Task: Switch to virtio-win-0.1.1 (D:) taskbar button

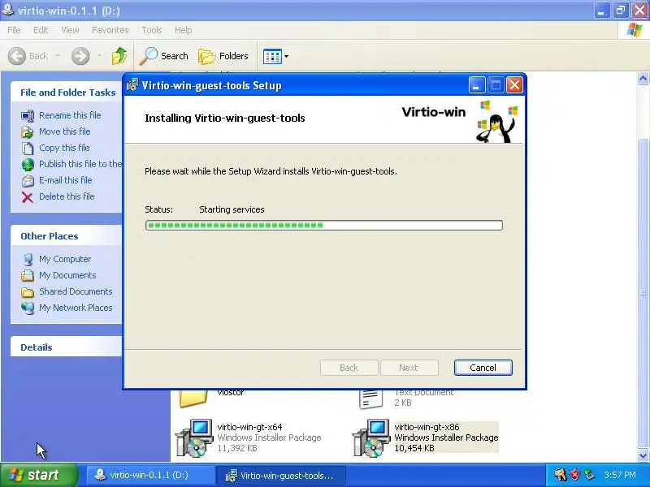Action: [x=149, y=475]
